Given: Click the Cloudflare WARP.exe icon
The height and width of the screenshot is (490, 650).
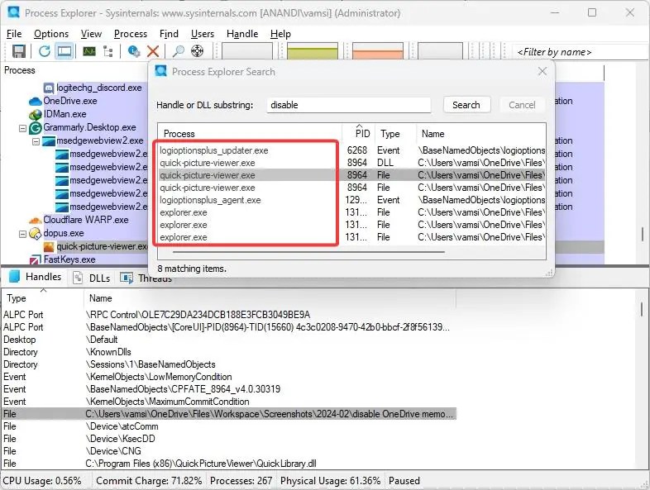Looking at the screenshot, I should tap(36, 220).
